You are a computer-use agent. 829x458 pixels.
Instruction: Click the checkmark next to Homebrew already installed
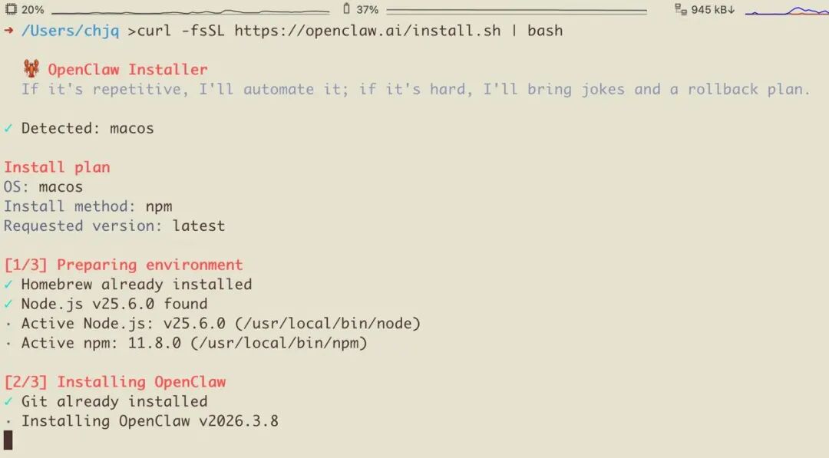(8, 285)
